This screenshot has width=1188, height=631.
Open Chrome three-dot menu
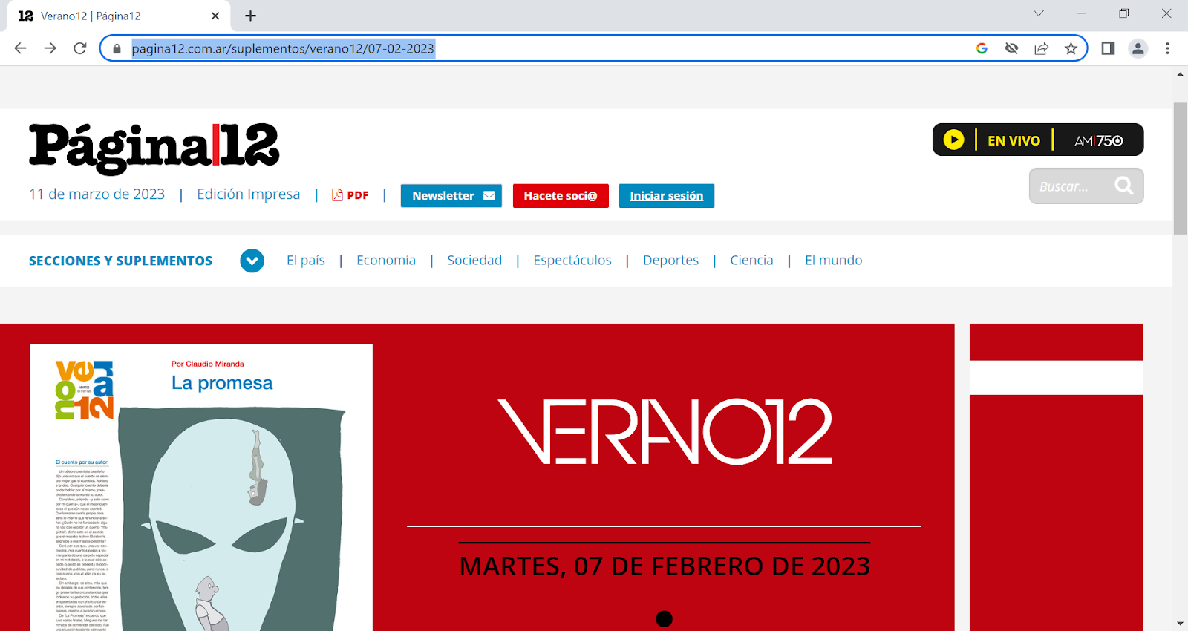point(1167,48)
